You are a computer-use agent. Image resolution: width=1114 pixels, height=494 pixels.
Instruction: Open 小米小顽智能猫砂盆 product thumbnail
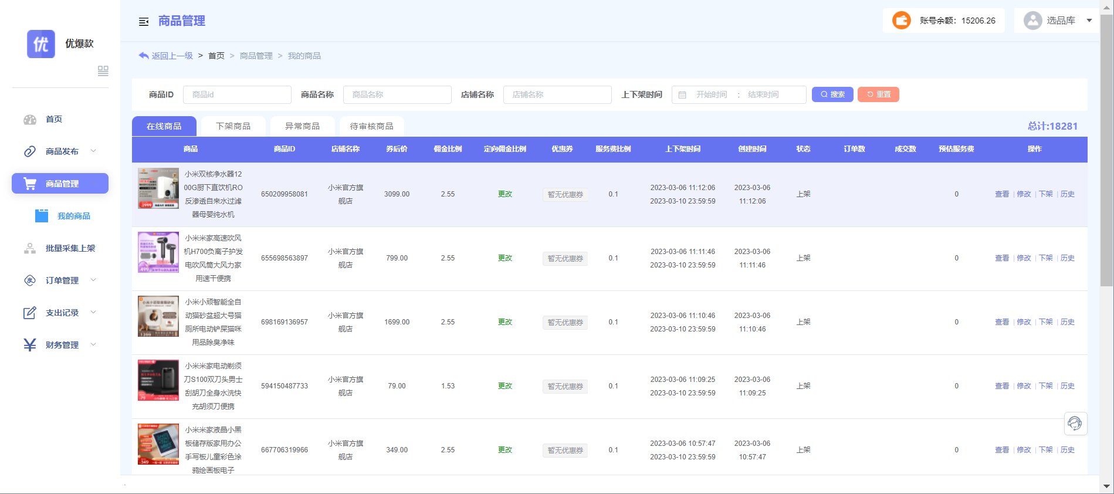click(x=158, y=316)
